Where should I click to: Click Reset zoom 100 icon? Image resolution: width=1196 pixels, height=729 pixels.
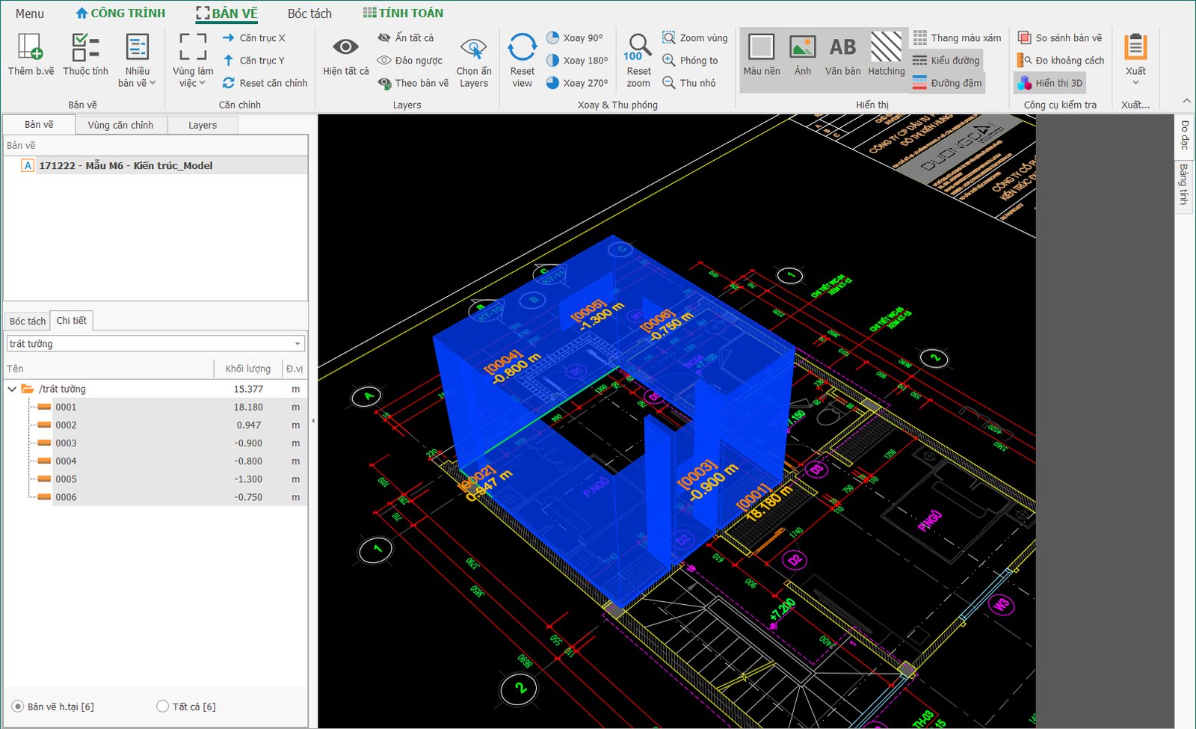pos(638,47)
